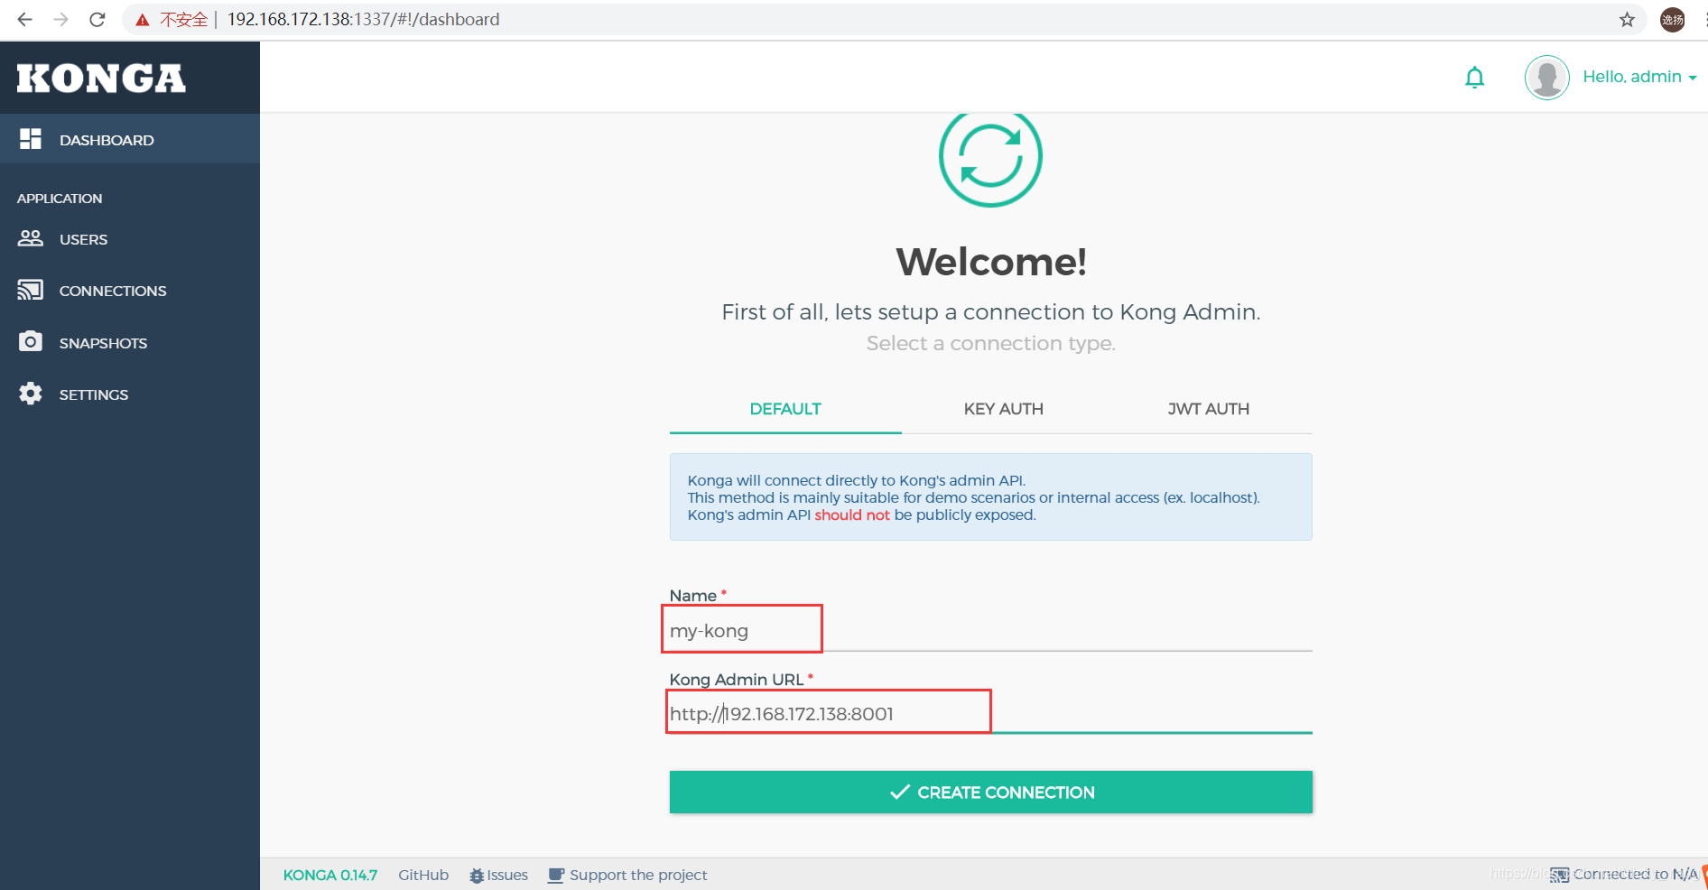The image size is (1708, 890).
Task: Click the Name field label
Action: [692, 596]
